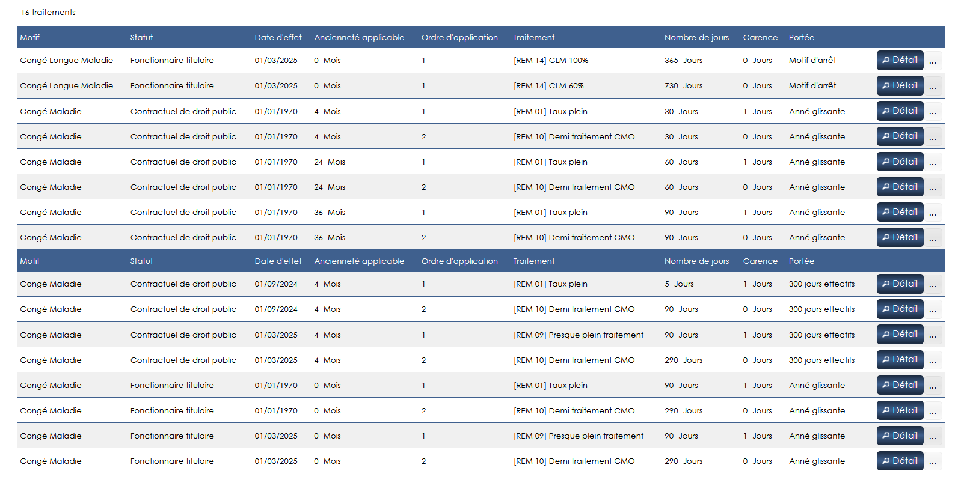Click Nombre de jours in the second header row
This screenshot has height=483, width=964.
click(696, 261)
